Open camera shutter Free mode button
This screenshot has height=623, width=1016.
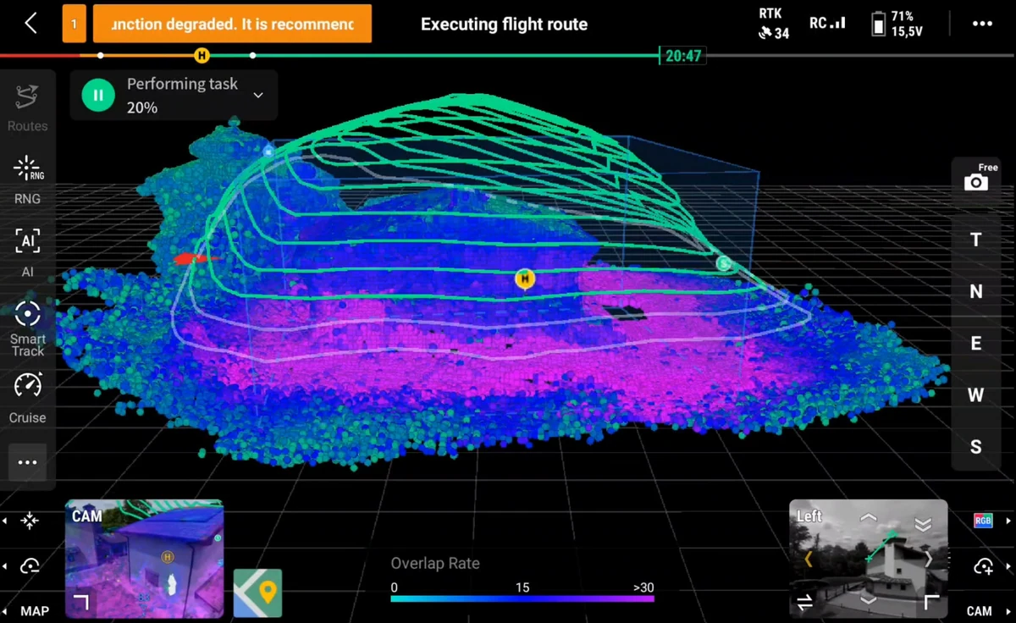[x=977, y=179]
